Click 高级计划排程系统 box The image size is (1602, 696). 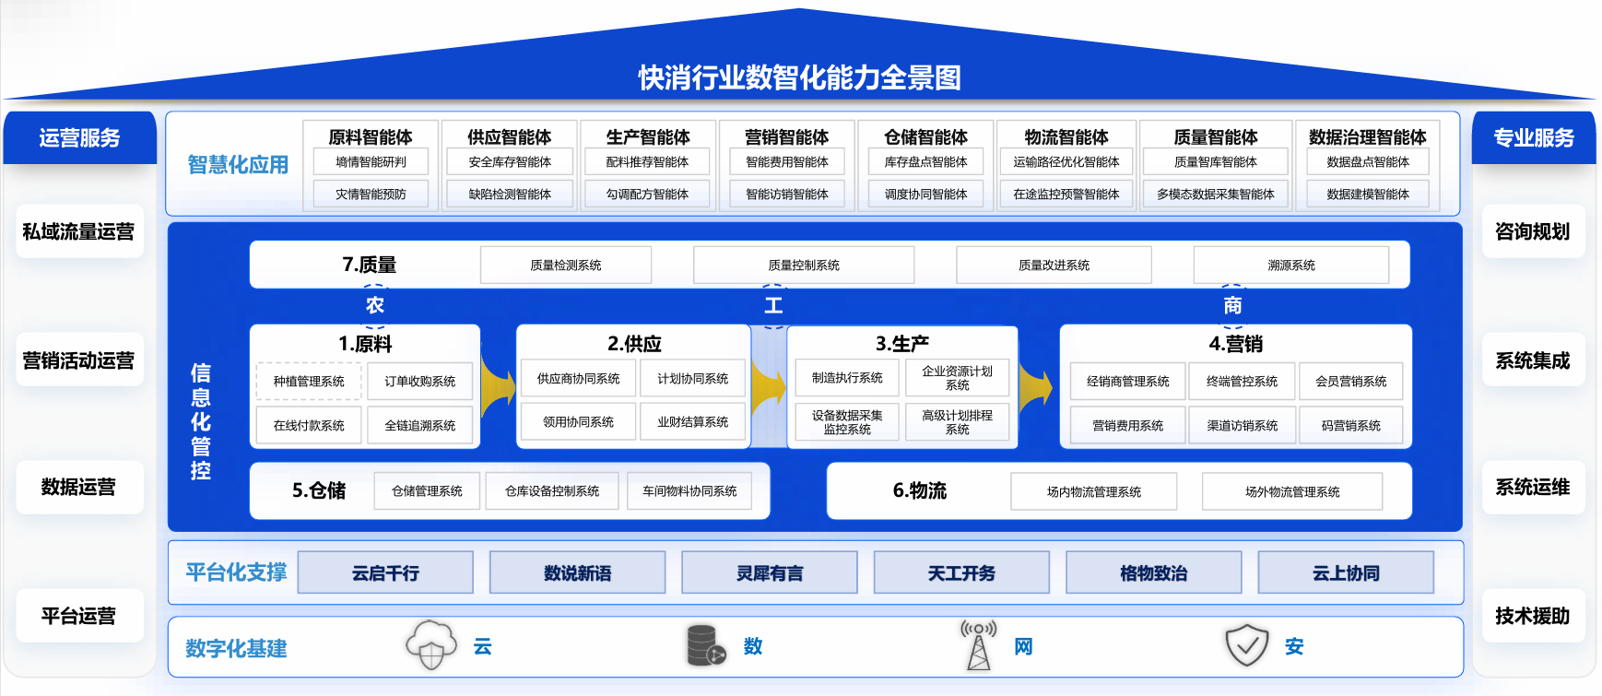(958, 422)
